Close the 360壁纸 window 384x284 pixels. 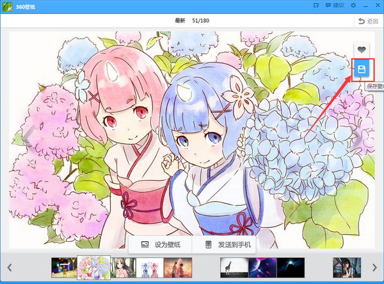click(x=378, y=5)
